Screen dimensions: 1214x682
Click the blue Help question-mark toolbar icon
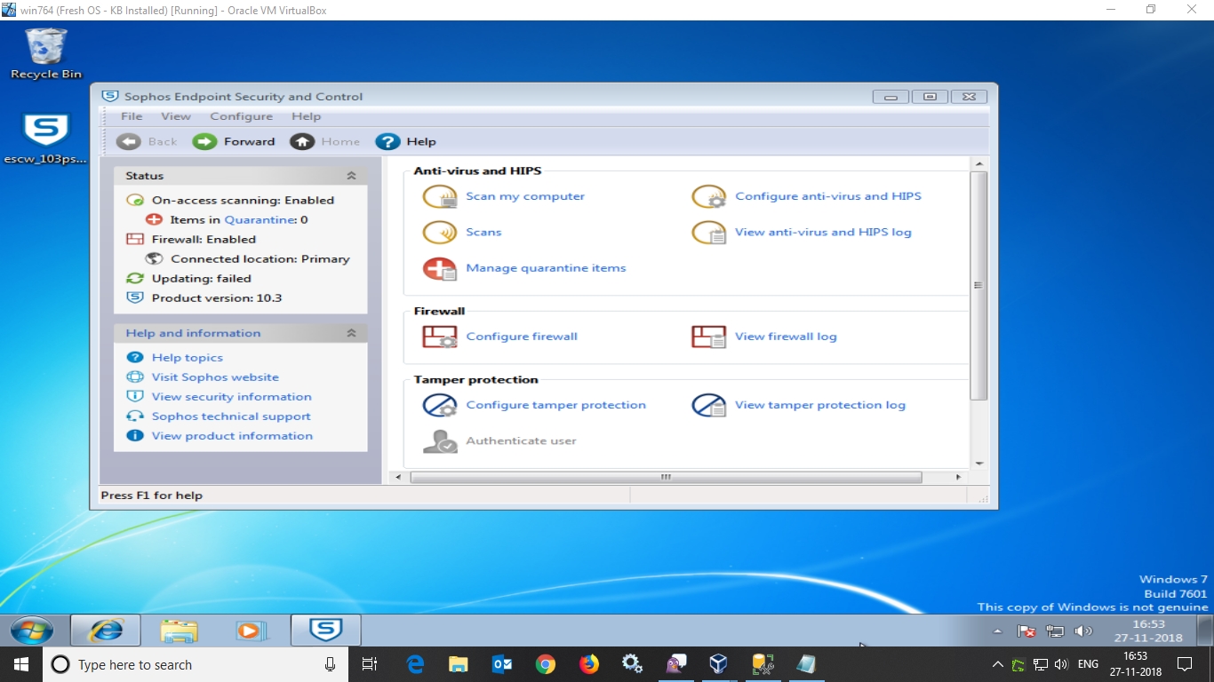(387, 141)
